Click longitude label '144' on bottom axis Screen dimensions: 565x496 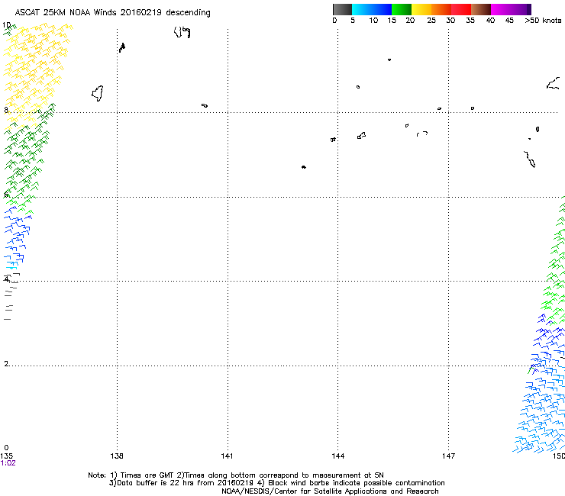(338, 456)
